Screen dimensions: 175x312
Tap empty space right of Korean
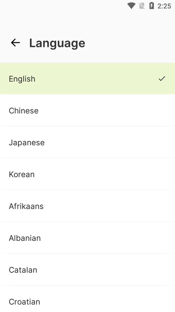(x=105, y=174)
